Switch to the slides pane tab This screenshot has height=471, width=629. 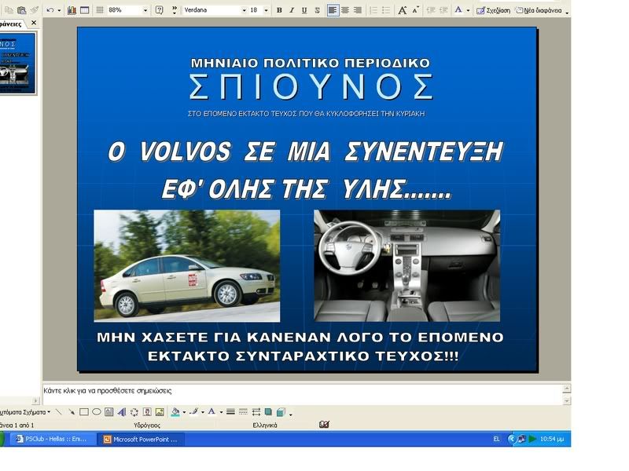click(11, 24)
